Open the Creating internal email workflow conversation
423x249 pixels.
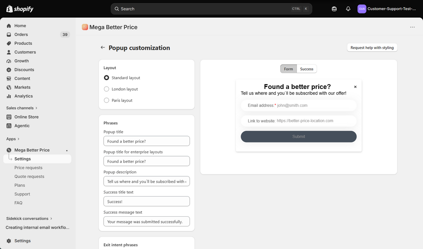(37, 228)
